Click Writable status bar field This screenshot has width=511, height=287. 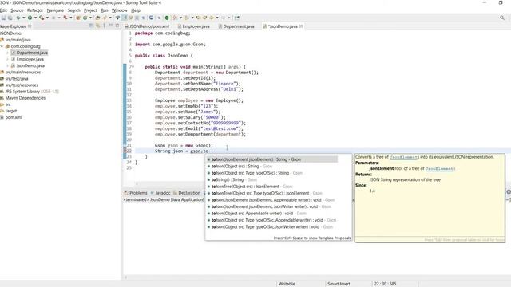[287, 284]
